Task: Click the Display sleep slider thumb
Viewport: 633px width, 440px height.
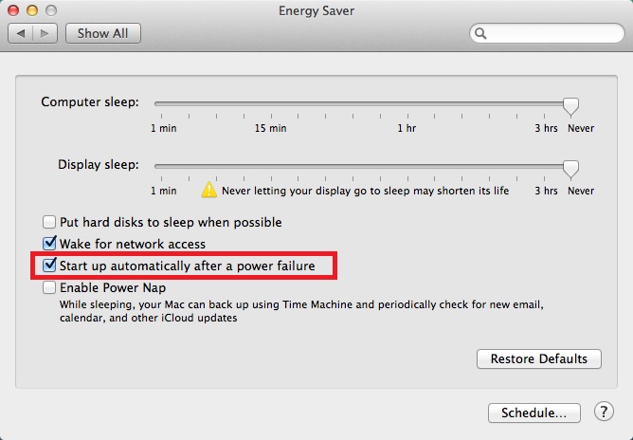Action: coord(570,169)
